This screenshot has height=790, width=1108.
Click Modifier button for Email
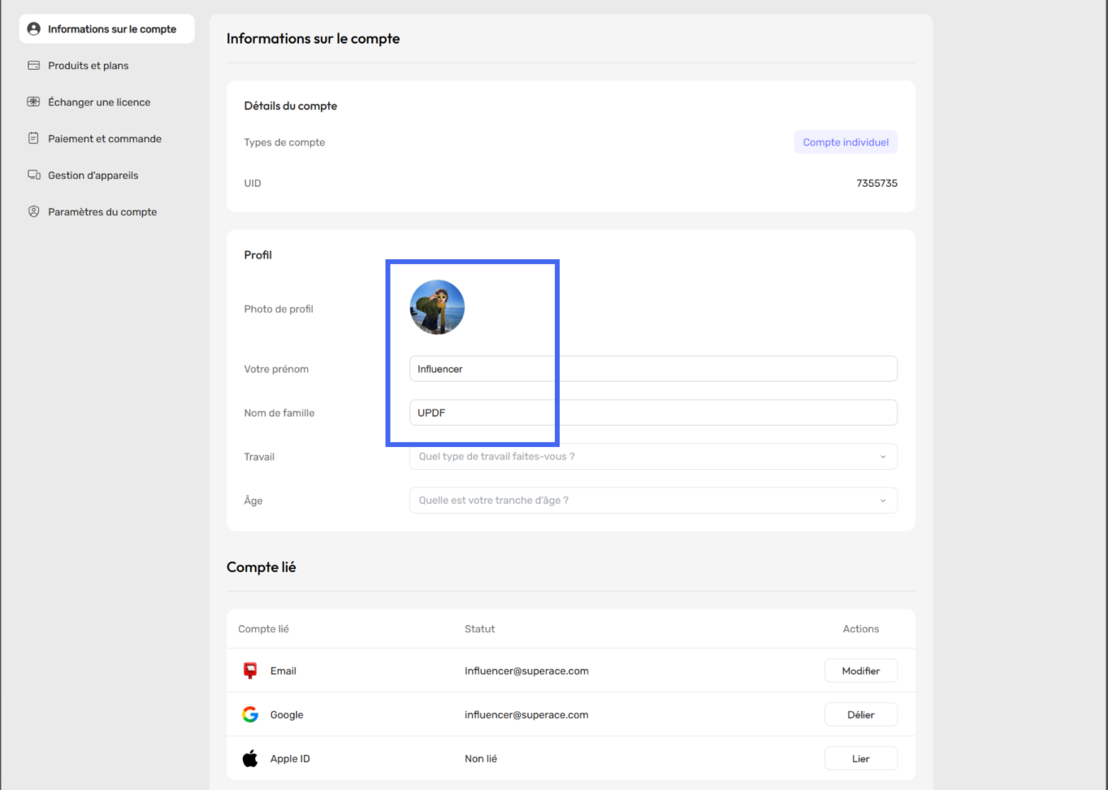coord(861,671)
